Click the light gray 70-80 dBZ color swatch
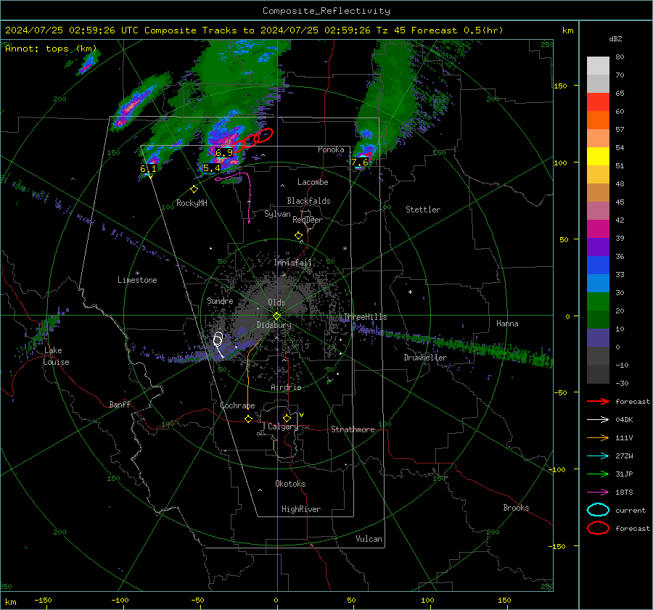Viewport: 653px width, 610px height. 598,66
